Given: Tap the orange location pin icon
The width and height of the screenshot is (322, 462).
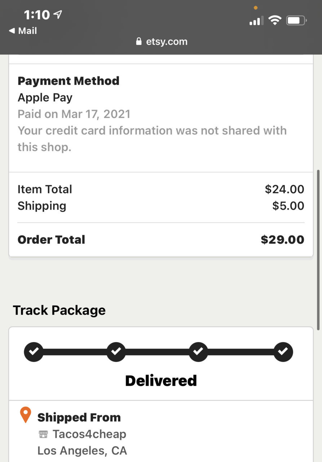Looking at the screenshot, I should 25,415.
